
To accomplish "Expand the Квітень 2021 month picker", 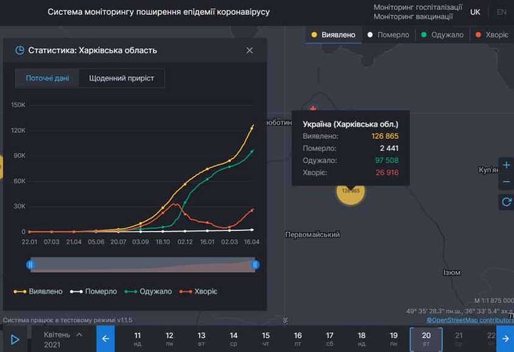I will coord(60,338).
